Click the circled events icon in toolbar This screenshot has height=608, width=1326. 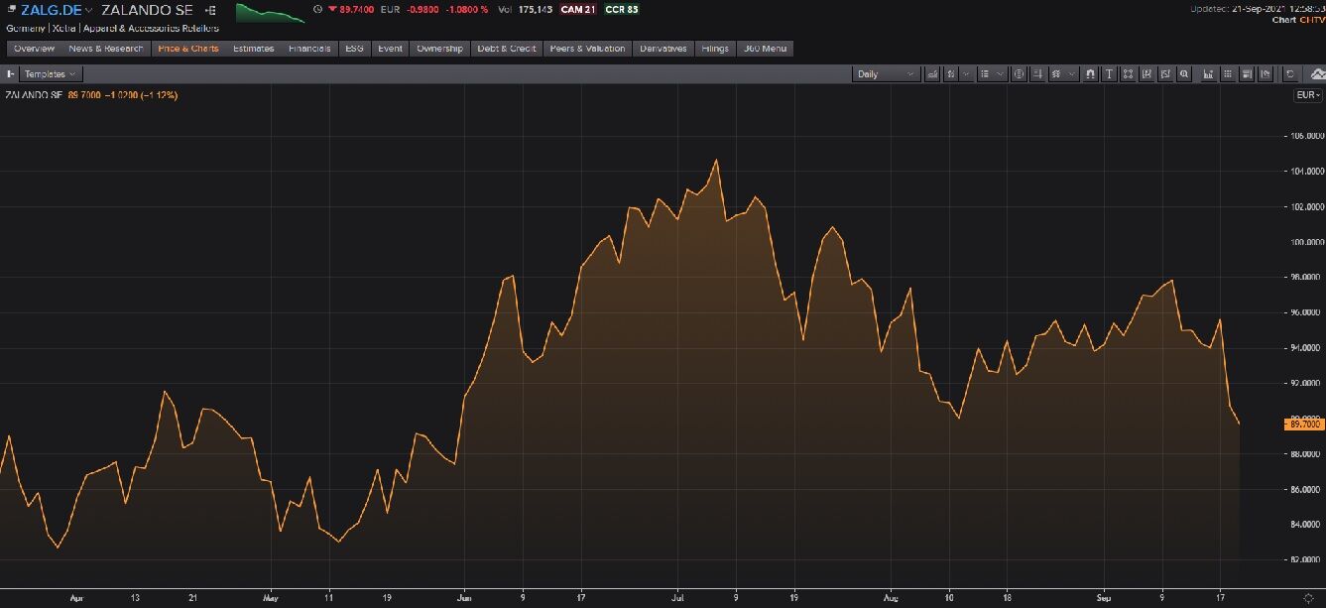click(1019, 74)
